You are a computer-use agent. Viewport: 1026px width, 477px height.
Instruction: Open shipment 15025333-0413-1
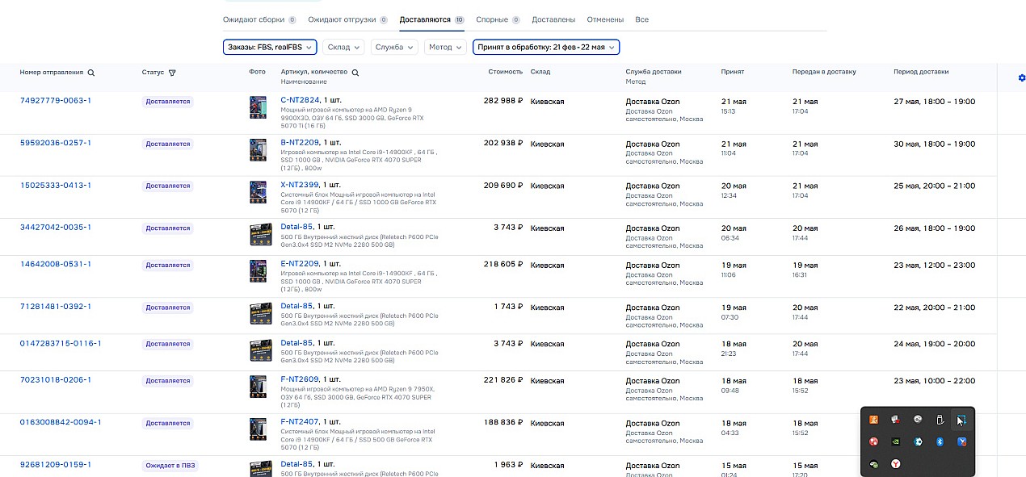click(56, 185)
